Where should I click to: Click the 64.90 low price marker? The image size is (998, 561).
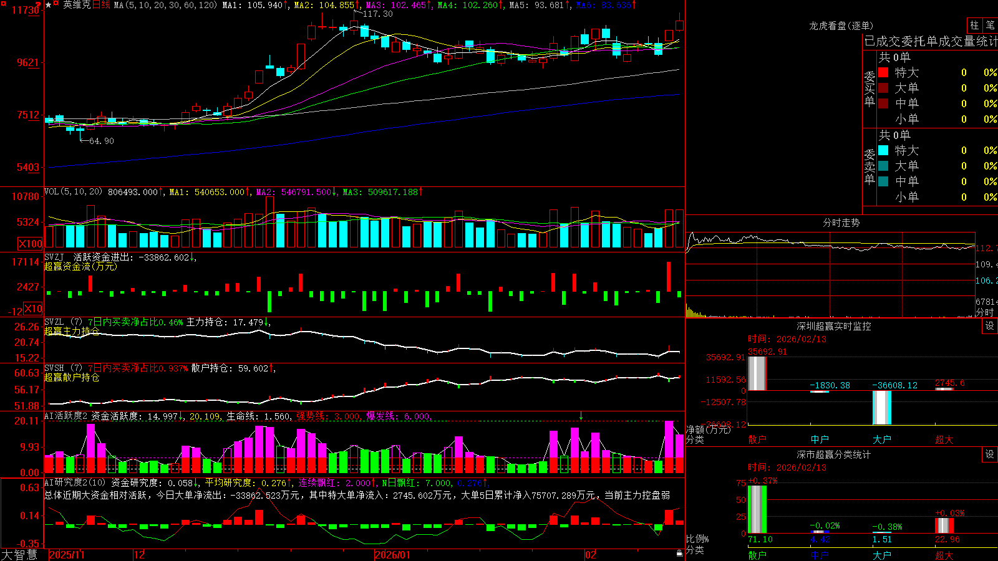click(101, 141)
